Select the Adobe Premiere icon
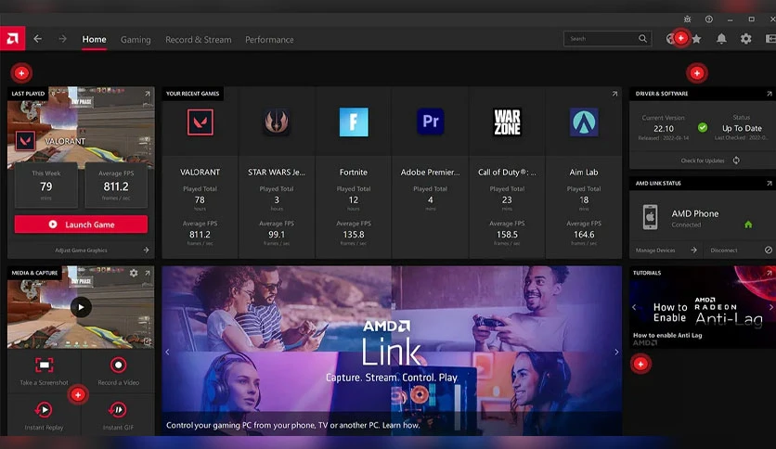 (x=430, y=122)
